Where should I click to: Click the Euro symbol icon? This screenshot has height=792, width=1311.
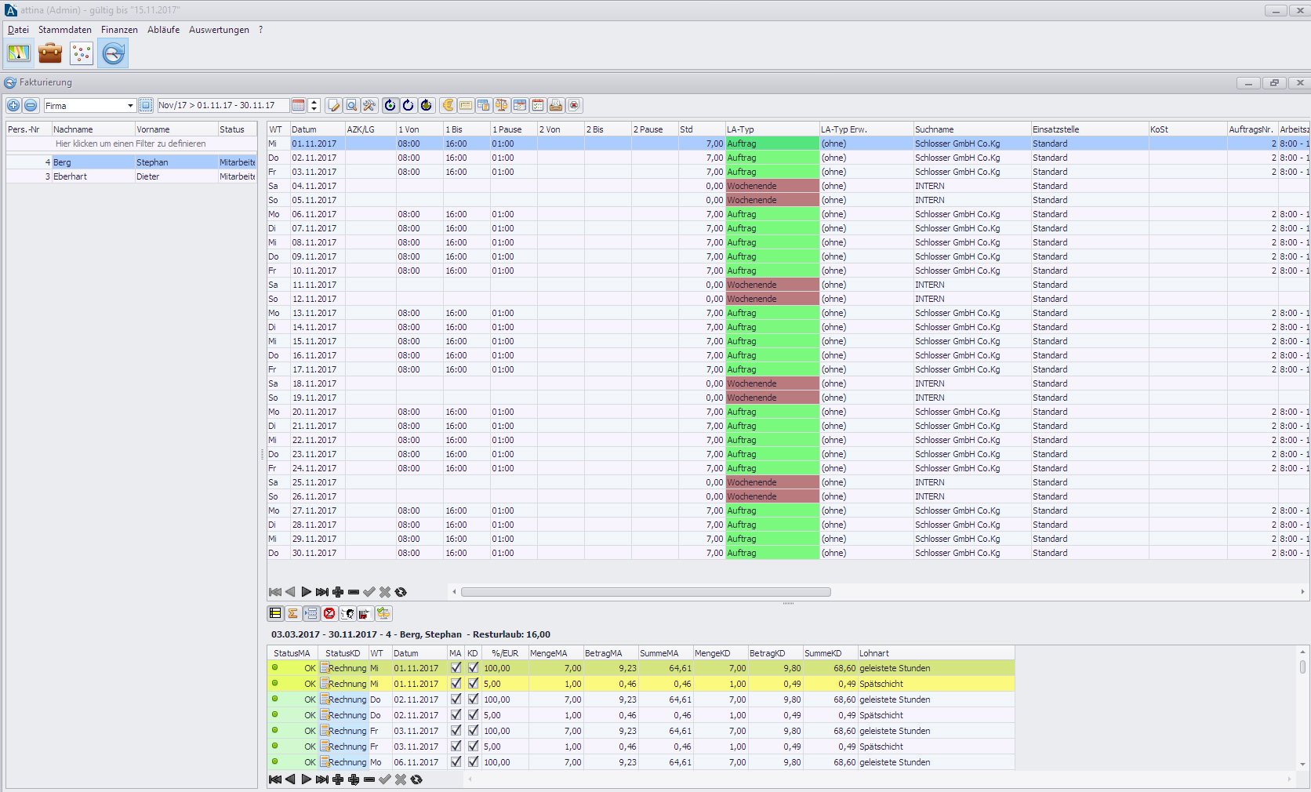pyautogui.click(x=448, y=105)
